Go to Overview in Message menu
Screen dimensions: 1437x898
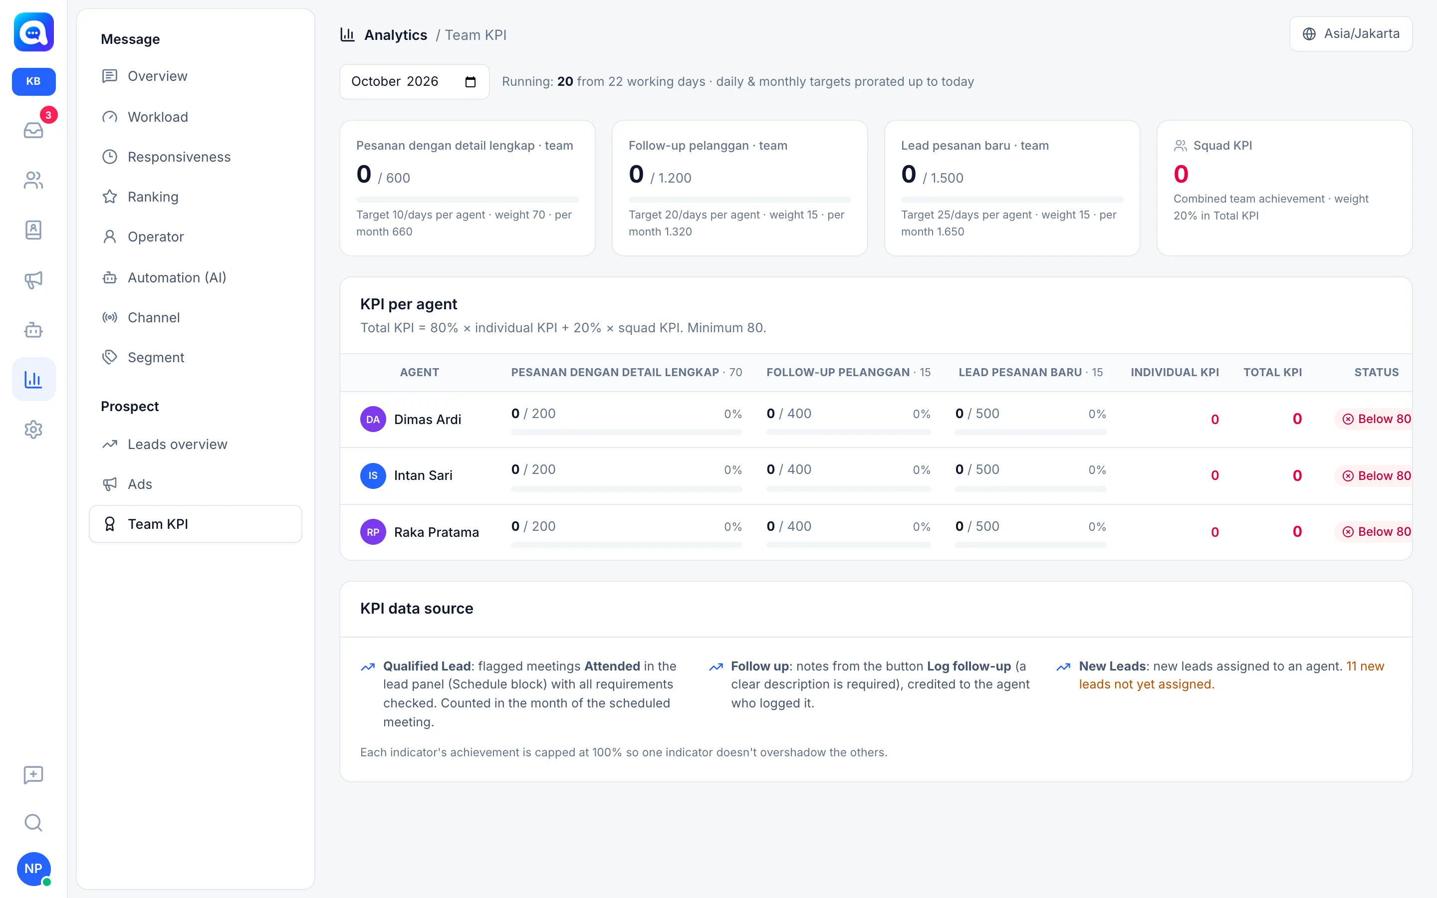196,76
